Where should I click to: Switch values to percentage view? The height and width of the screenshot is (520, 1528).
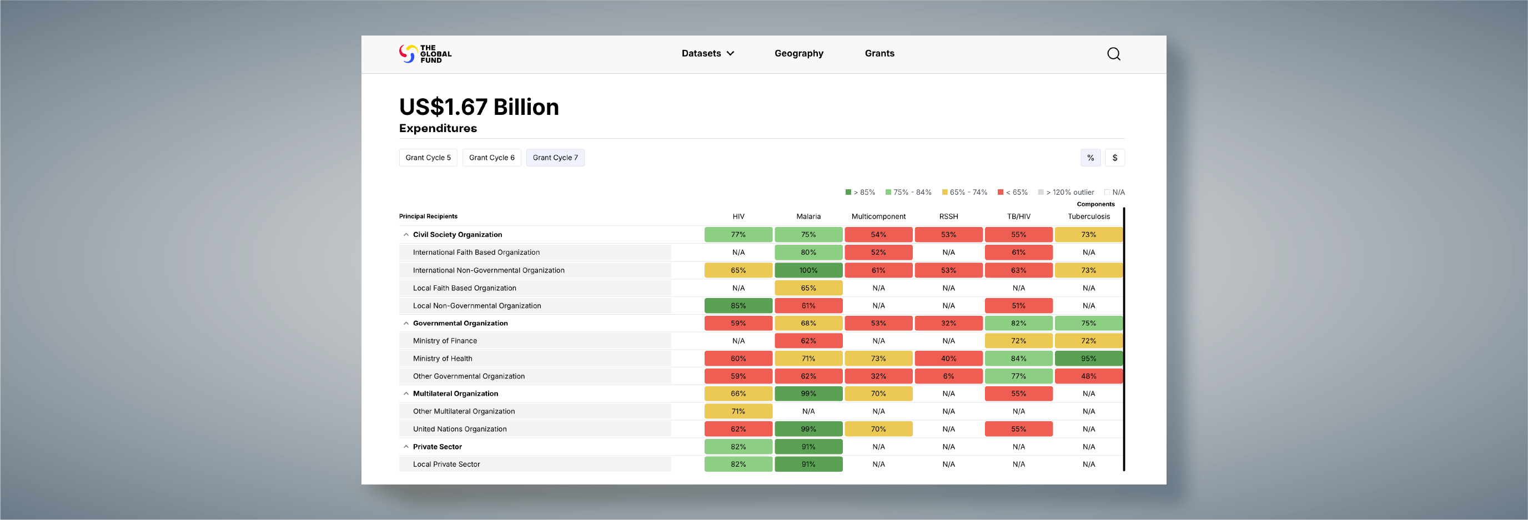tap(1090, 158)
